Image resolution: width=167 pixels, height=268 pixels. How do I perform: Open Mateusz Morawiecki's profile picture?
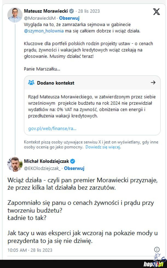coord(15,15)
